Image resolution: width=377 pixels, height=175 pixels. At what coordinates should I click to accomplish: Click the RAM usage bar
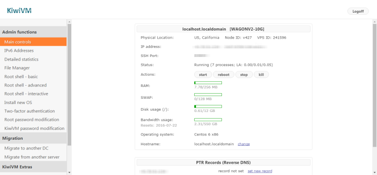pyautogui.click(x=208, y=83)
